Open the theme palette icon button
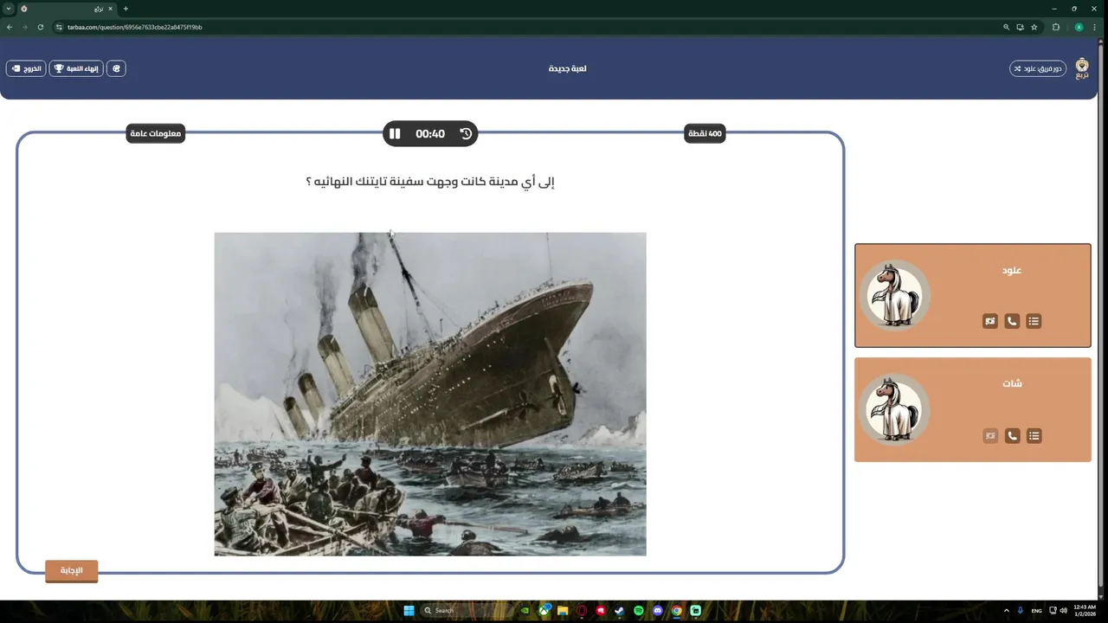The width and height of the screenshot is (1108, 623). pos(116,68)
